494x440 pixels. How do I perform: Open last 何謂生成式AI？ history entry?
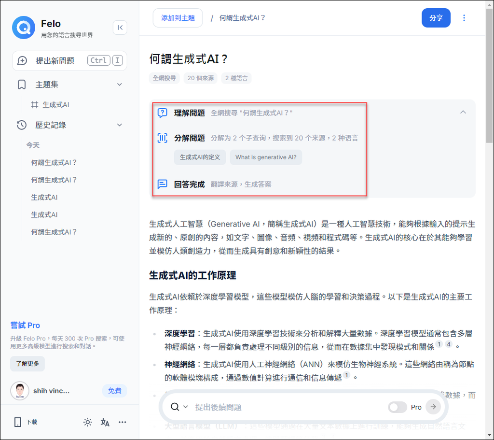point(54,232)
